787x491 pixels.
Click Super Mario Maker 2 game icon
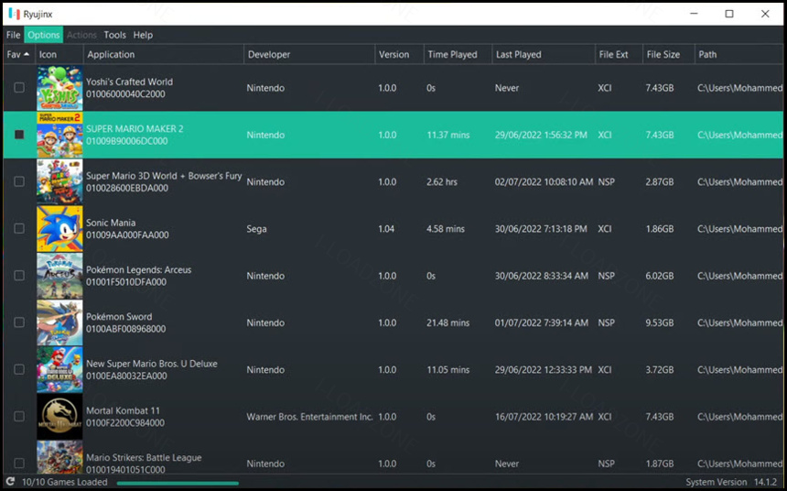tap(59, 135)
